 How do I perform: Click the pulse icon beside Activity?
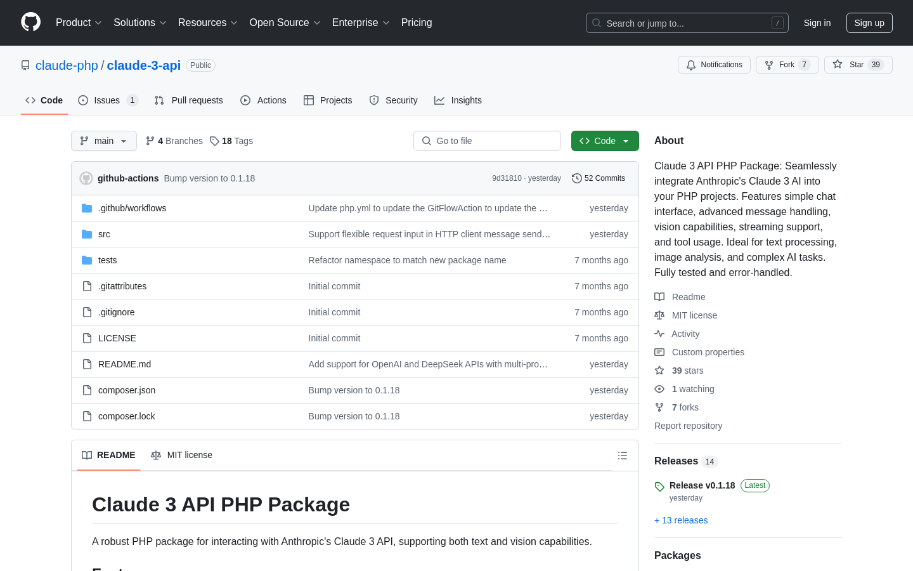click(659, 334)
